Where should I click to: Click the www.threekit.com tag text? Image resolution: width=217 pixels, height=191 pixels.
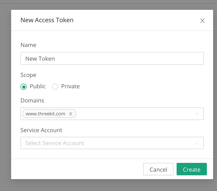[x=45, y=114]
